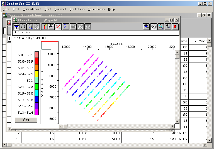214x149 pixels.
Task: Click the spreadsheet vertical scrollbar down arrow
Action: (209, 140)
